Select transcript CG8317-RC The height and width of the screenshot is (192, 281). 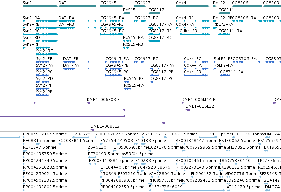[x=154, y=41]
